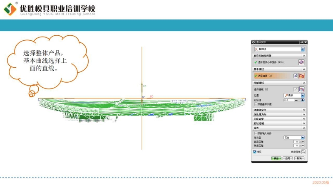The width and height of the screenshot is (333, 187).
Task: Click the base curve point-selection icon
Action: 296,76
